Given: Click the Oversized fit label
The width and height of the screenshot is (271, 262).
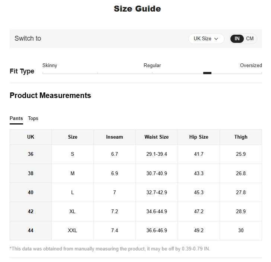Looking at the screenshot, I should tap(251, 66).
